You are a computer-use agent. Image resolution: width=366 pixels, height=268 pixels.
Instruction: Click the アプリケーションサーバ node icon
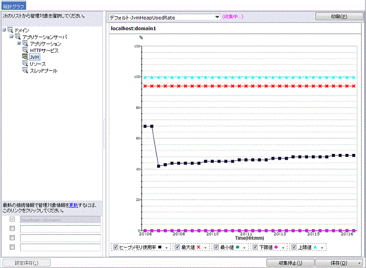[18, 37]
